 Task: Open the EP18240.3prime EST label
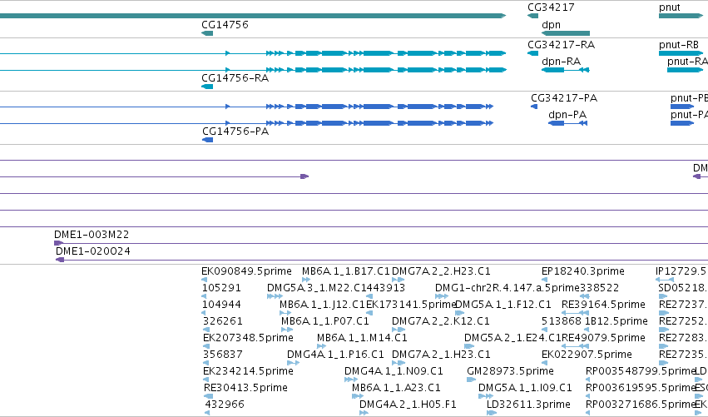click(583, 271)
